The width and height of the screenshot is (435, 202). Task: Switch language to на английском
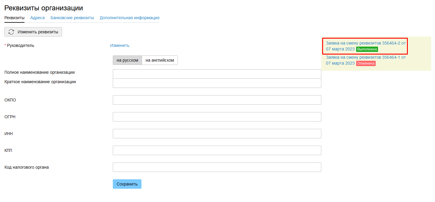[x=159, y=60]
